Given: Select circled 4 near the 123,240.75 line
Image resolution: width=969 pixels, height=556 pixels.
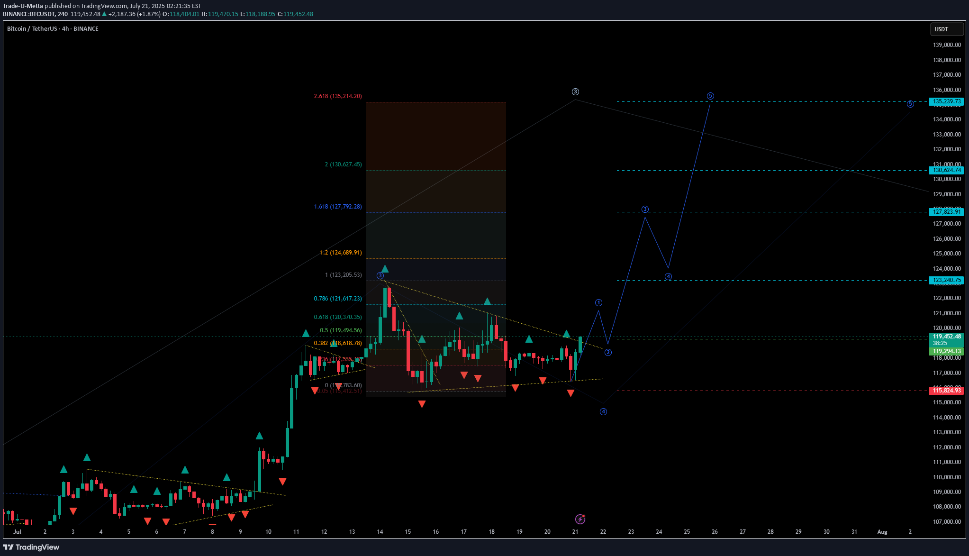Looking at the screenshot, I should [x=668, y=276].
